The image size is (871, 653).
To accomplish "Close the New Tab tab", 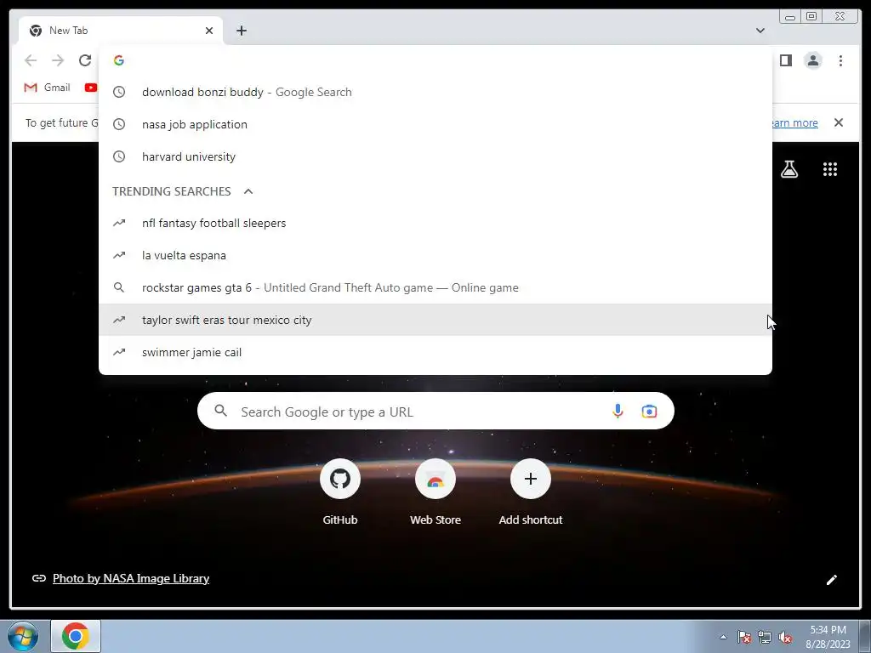I will pos(209,31).
